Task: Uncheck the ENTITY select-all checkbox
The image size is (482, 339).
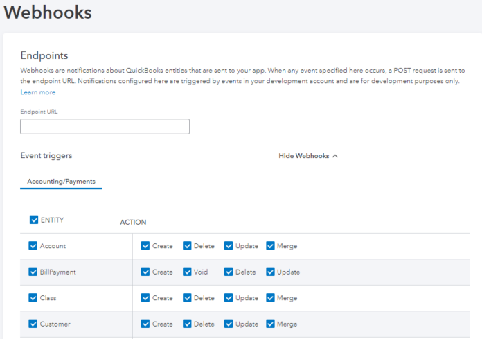Action: 34,220
